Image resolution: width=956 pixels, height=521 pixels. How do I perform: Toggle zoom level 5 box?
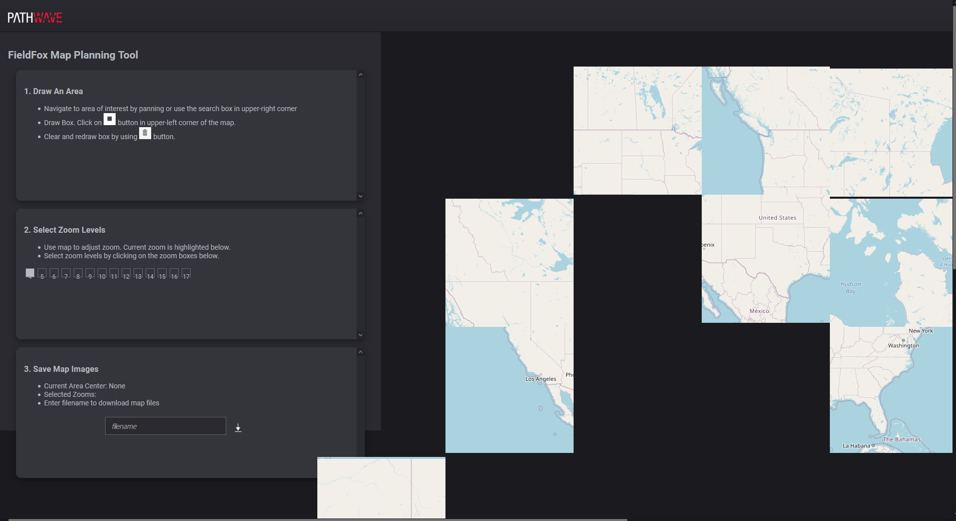coord(42,274)
